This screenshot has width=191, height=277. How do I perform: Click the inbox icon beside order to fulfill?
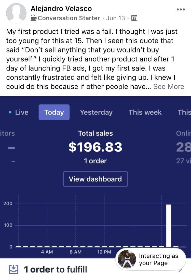coord(13,269)
